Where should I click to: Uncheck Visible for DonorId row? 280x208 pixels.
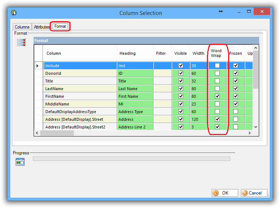(181, 73)
